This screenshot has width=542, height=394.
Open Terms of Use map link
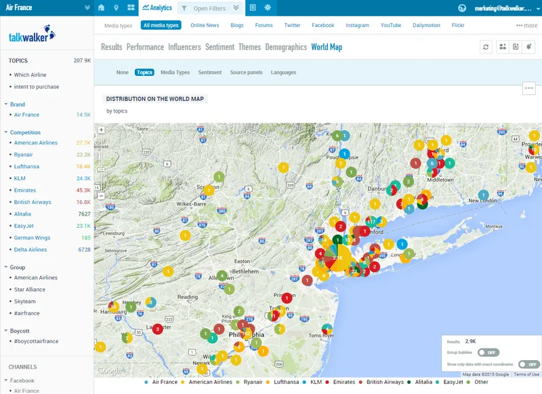[526, 374]
